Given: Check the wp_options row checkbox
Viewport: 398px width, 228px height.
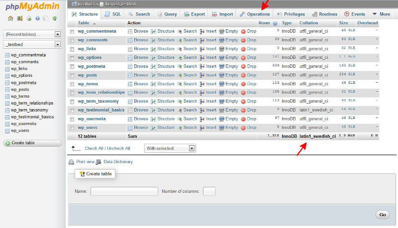Looking at the screenshot, I should pyautogui.click(x=72, y=58).
